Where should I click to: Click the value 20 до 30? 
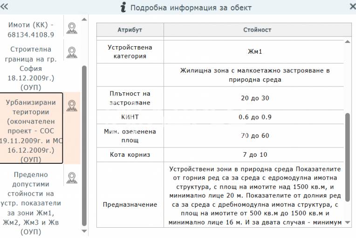coord(255,98)
